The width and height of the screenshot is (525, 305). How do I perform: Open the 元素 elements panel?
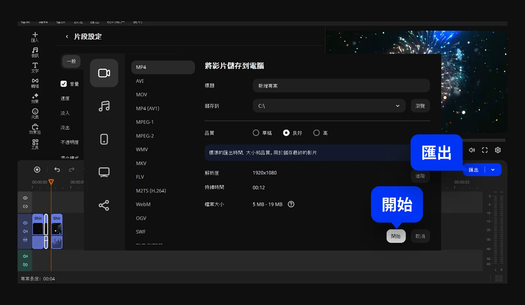click(x=35, y=114)
